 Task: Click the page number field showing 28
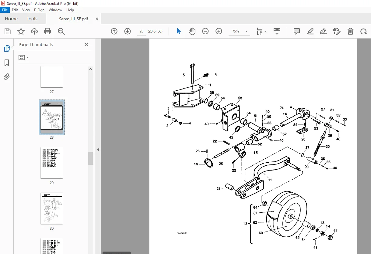pyautogui.click(x=142, y=31)
